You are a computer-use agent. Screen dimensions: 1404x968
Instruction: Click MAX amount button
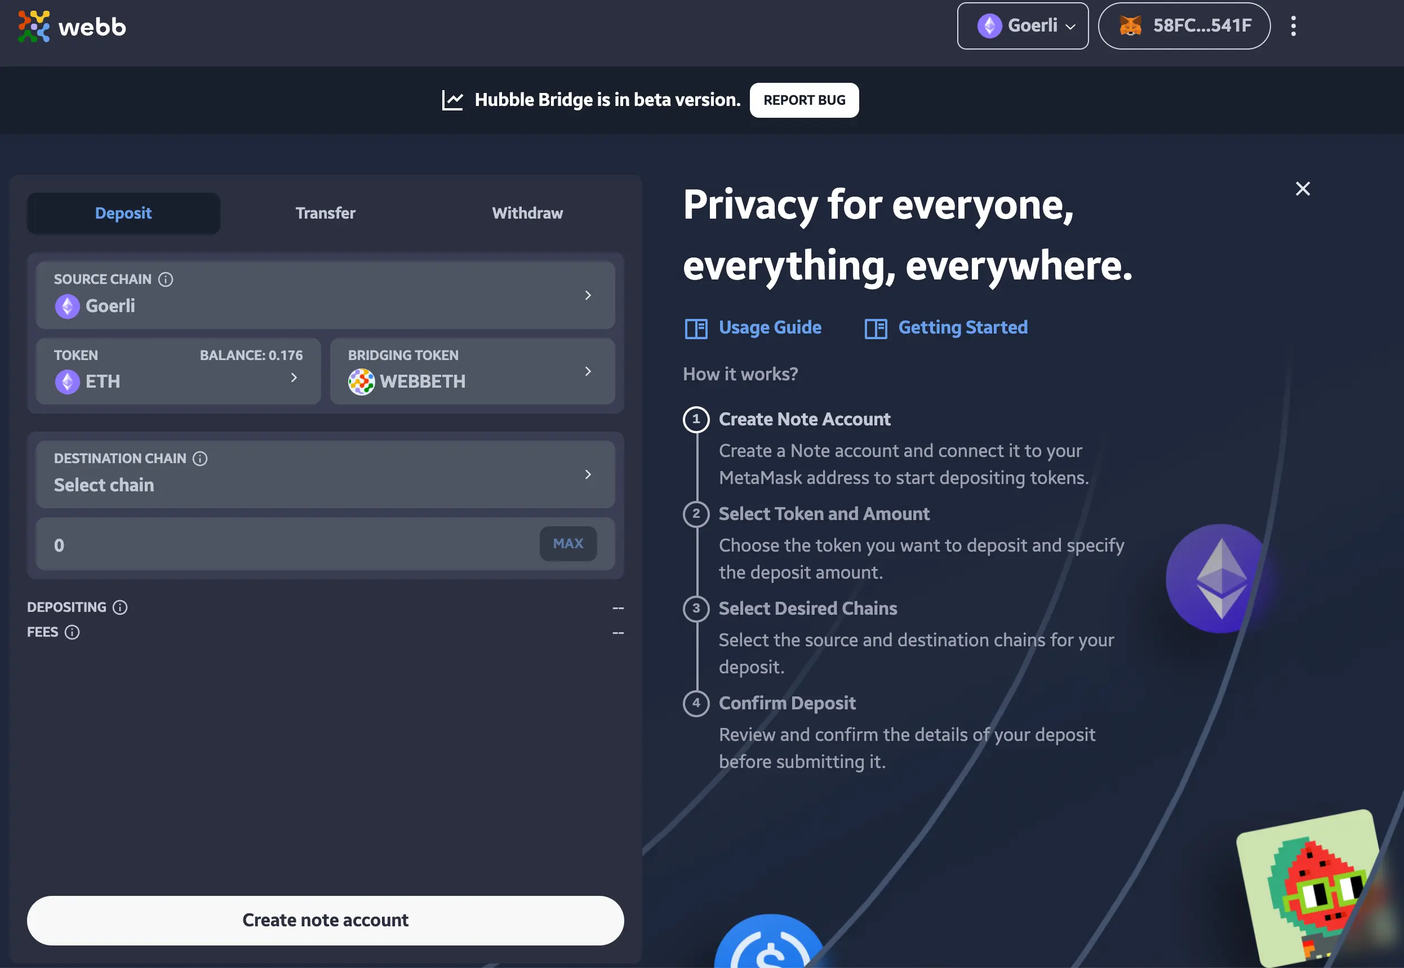pos(567,543)
